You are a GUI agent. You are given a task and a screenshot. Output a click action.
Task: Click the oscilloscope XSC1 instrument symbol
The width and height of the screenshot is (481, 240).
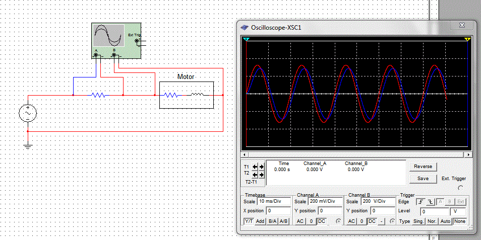click(x=116, y=41)
